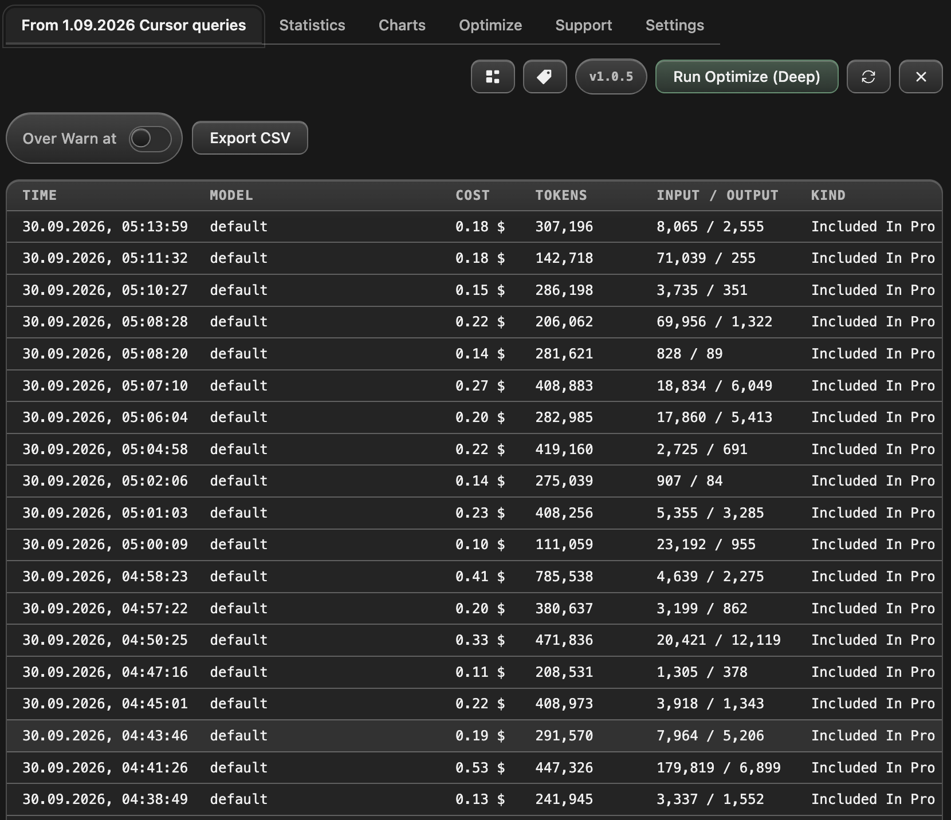Viewport: 951px width, 820px height.
Task: Open the Charts tab
Action: coord(402,25)
